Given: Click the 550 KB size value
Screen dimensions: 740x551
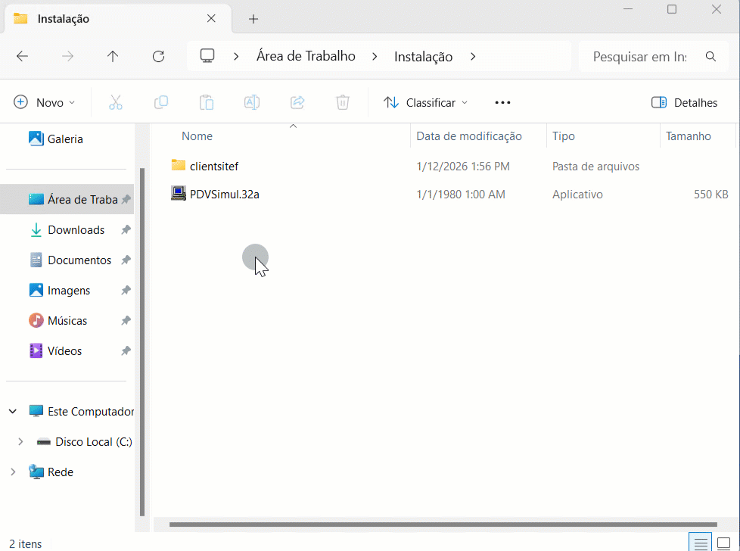Looking at the screenshot, I should coord(710,195).
